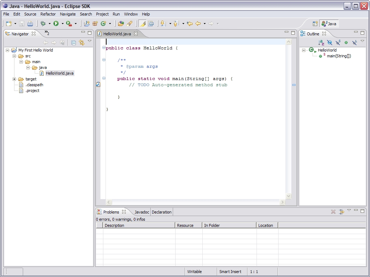Viewport: 370px width, 277px height.
Task: Collapse the src folder node
Action: pos(14,56)
